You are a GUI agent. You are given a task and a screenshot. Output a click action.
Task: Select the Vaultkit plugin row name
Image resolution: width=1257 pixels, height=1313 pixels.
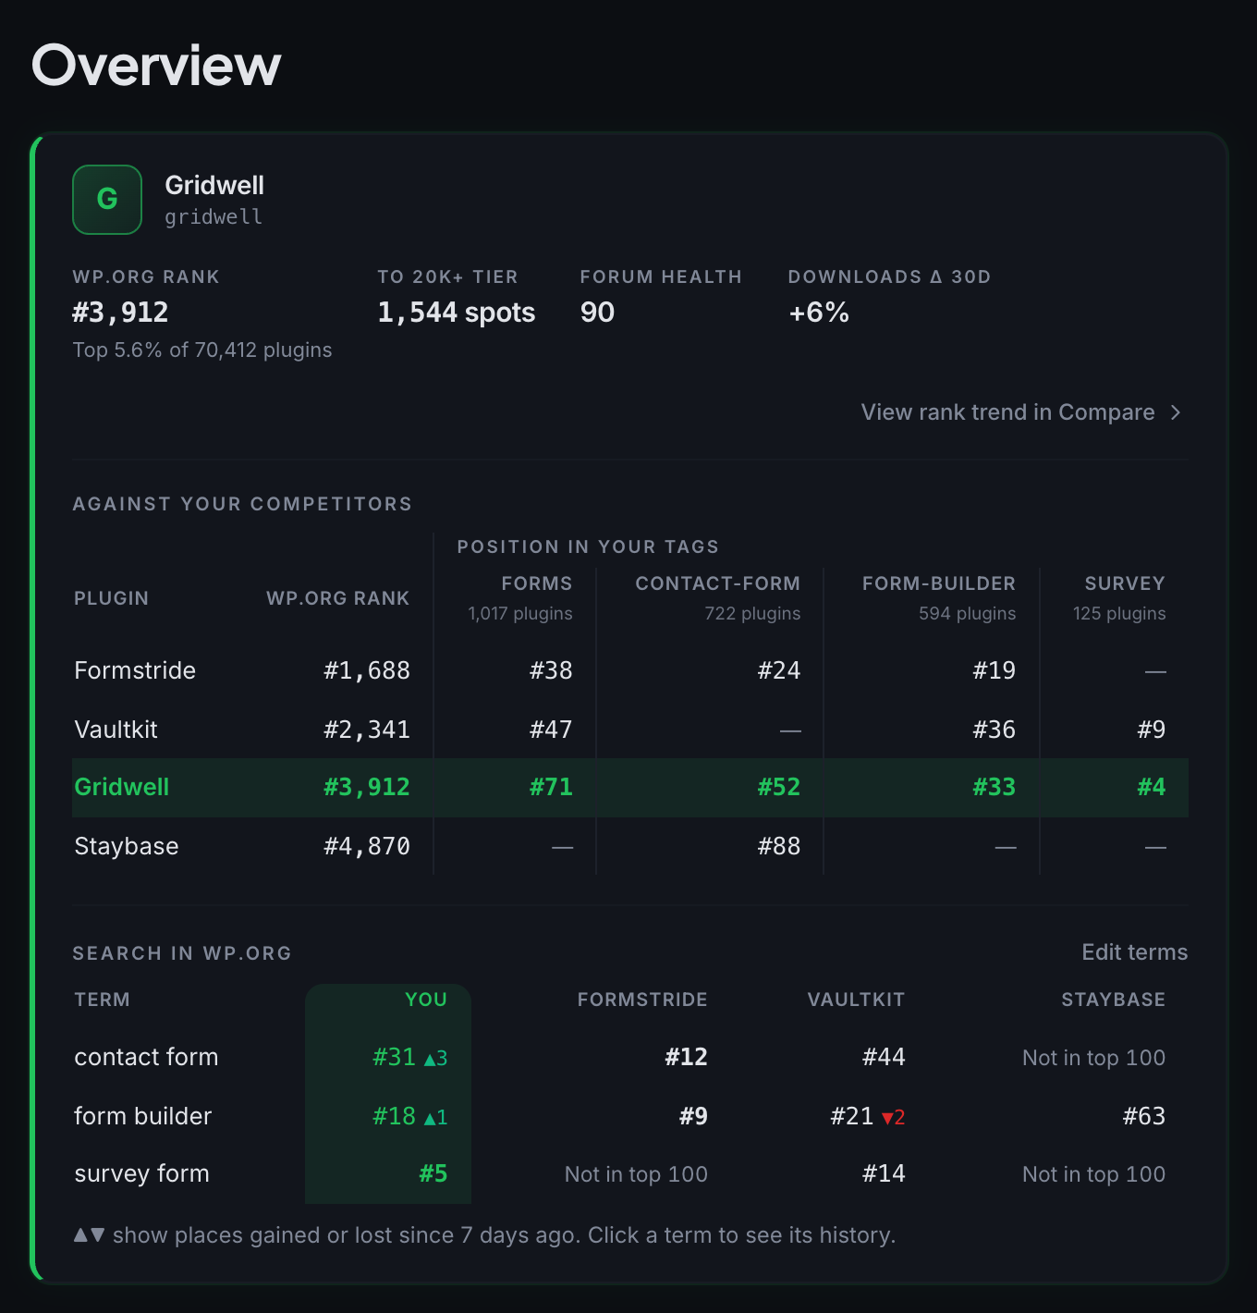point(116,730)
